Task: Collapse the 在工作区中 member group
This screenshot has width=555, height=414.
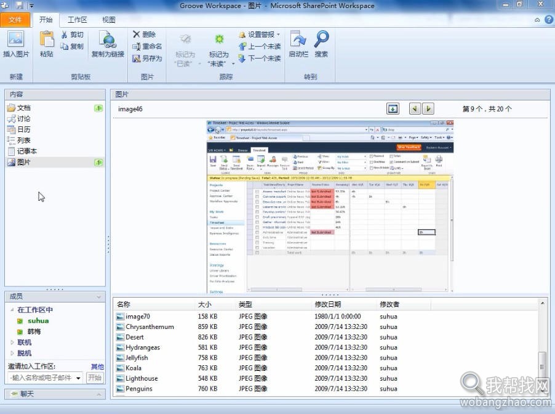Action: point(12,310)
